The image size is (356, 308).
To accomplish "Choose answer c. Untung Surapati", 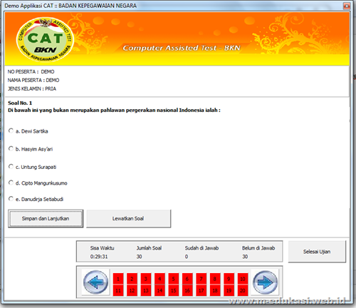I will (11, 166).
